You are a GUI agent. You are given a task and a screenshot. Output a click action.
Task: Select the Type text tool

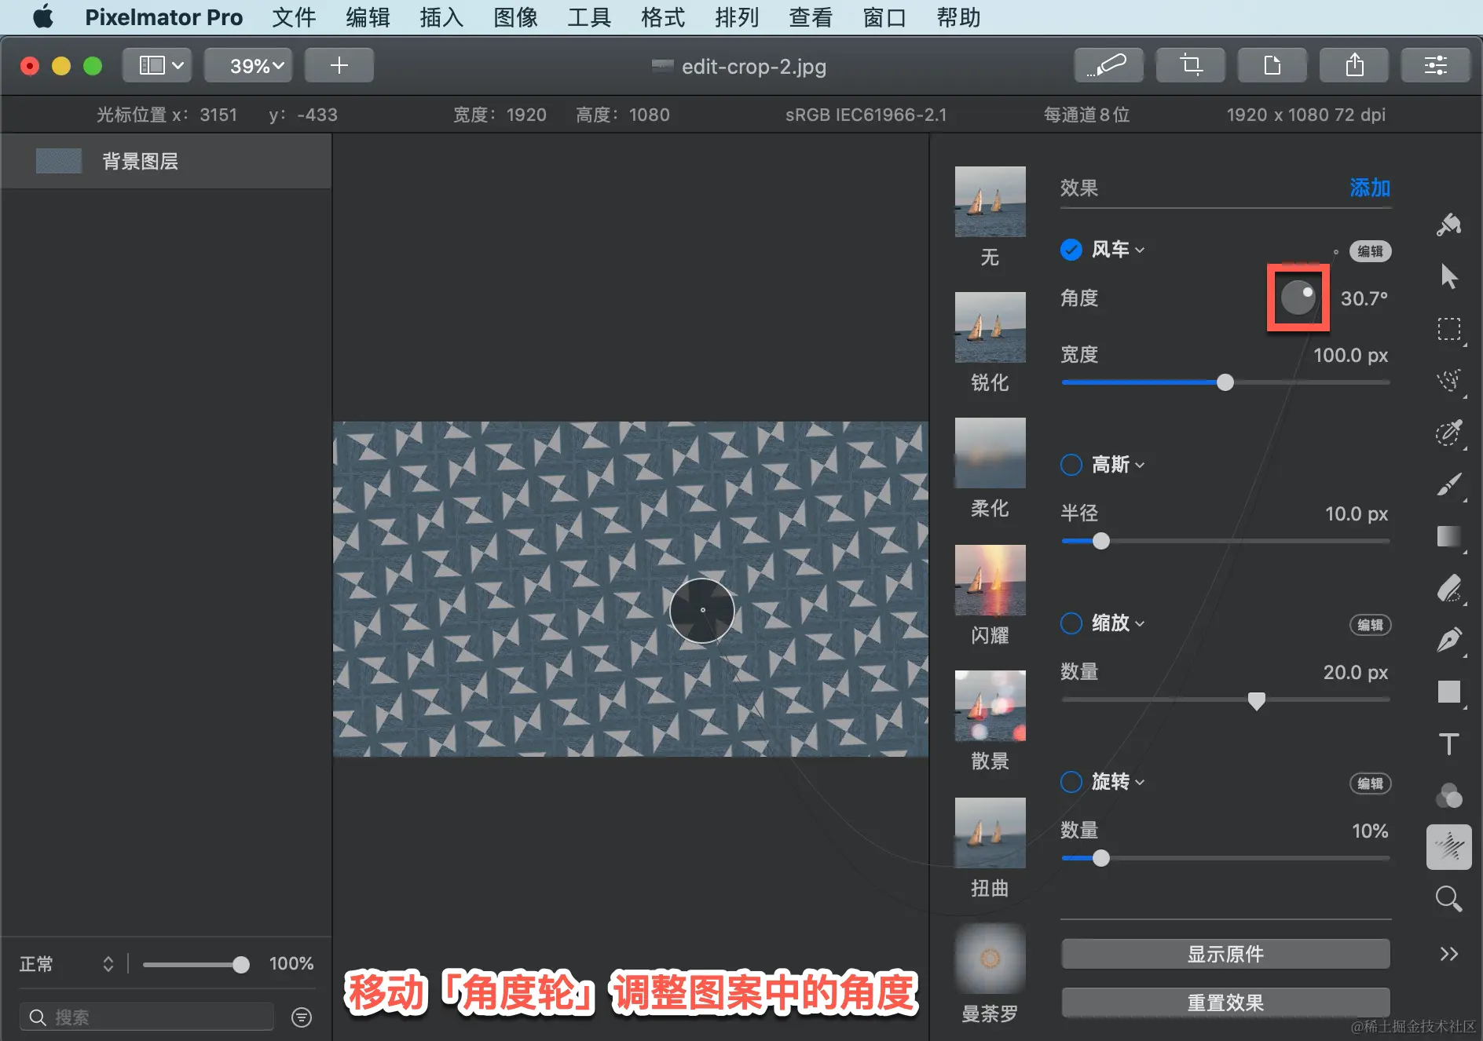tap(1448, 743)
